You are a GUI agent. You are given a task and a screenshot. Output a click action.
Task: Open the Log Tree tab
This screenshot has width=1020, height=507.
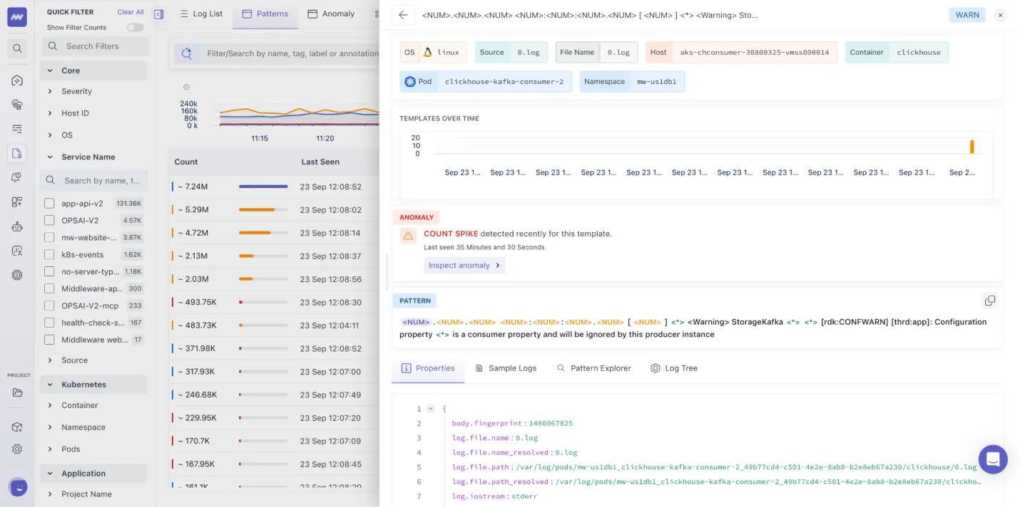pos(674,368)
